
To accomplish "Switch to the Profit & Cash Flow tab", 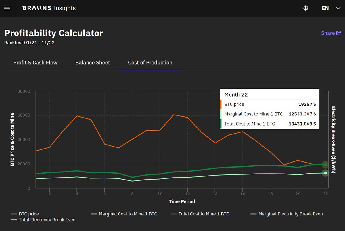I will coord(35,63).
